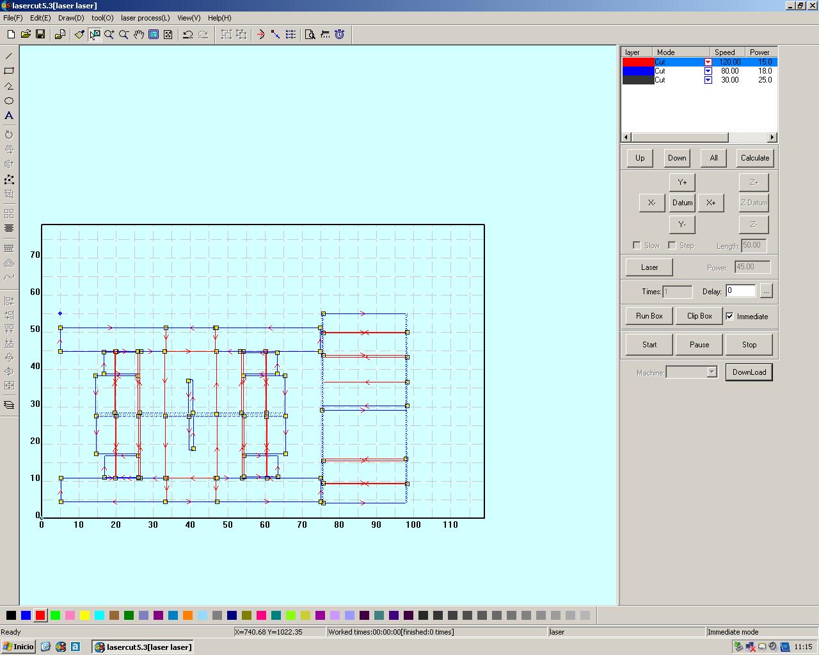Toggle the Immediate checkbox
This screenshot has height=655, width=819.
point(729,316)
